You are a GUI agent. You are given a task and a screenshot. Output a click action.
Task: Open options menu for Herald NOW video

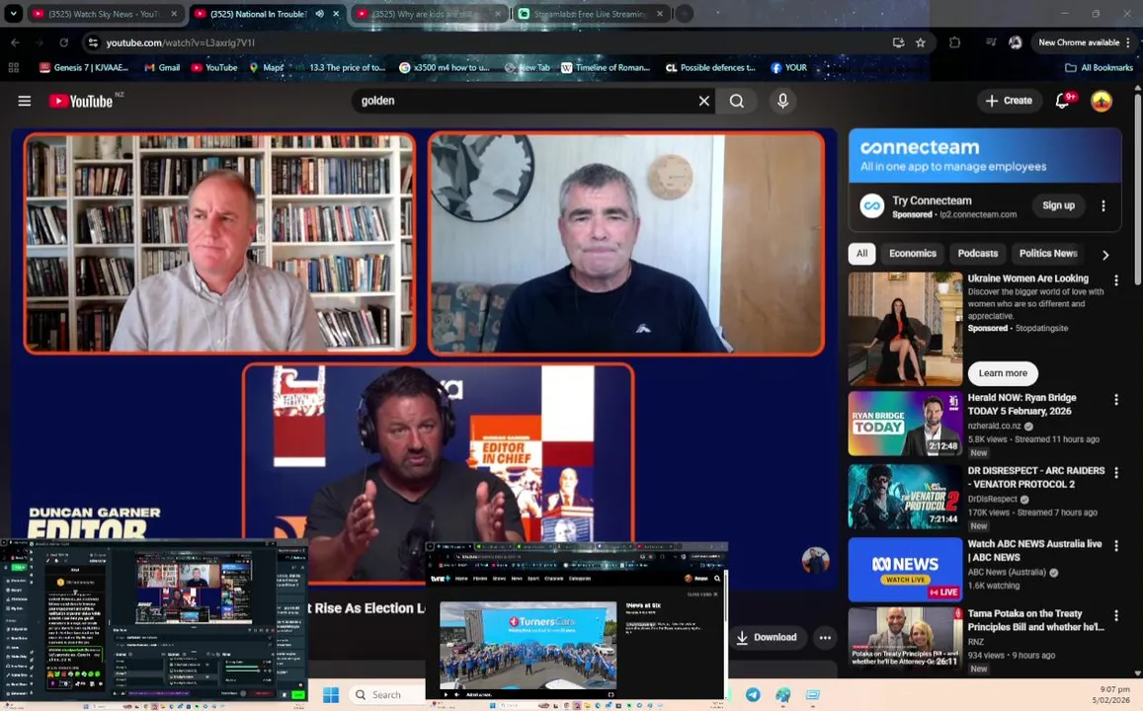tap(1115, 400)
